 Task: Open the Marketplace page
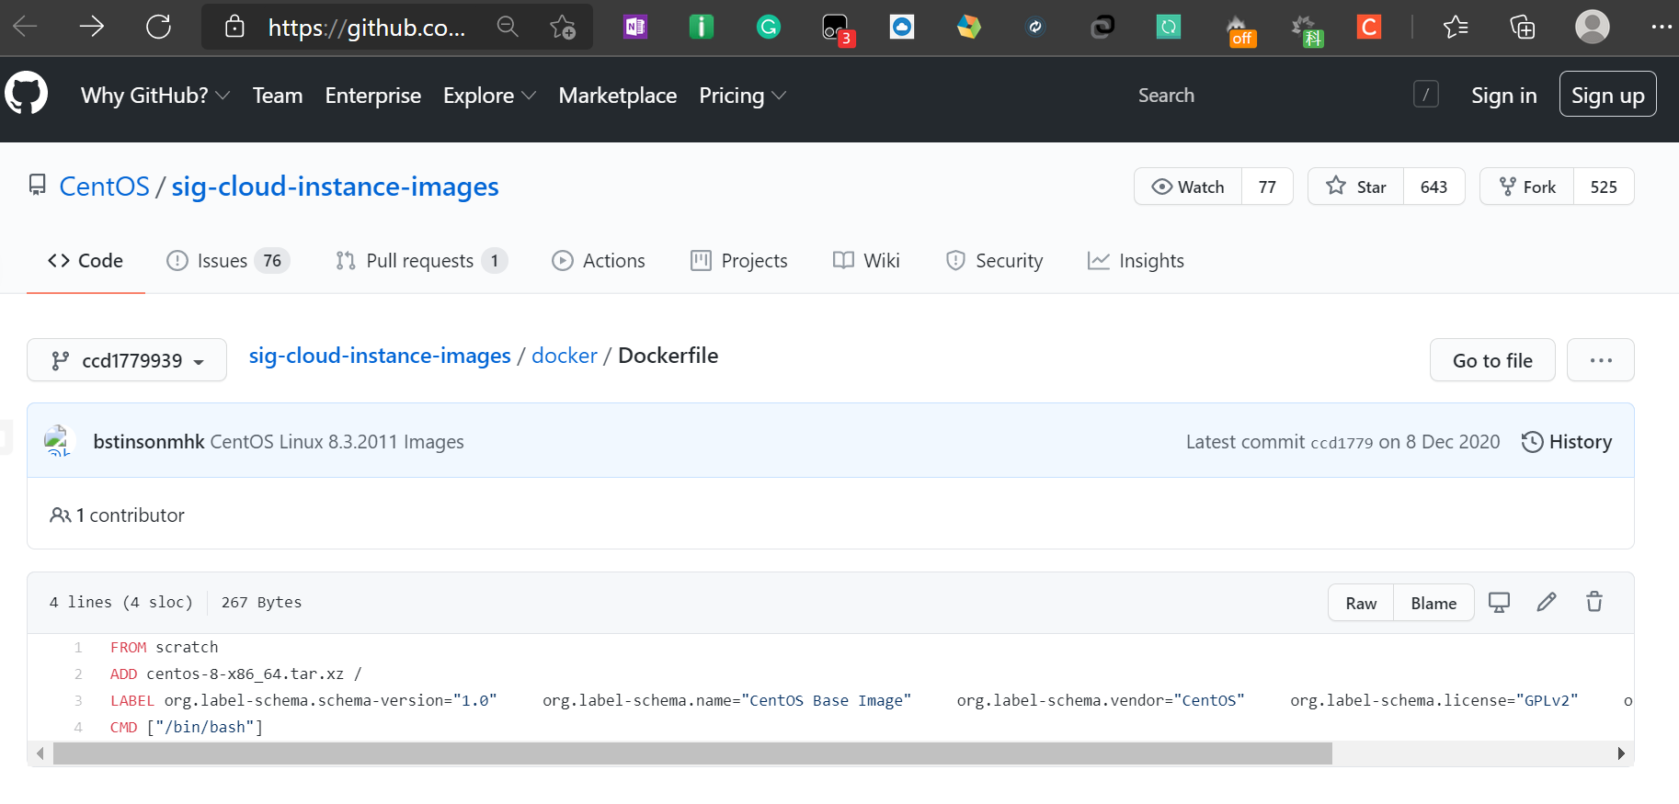[618, 96]
